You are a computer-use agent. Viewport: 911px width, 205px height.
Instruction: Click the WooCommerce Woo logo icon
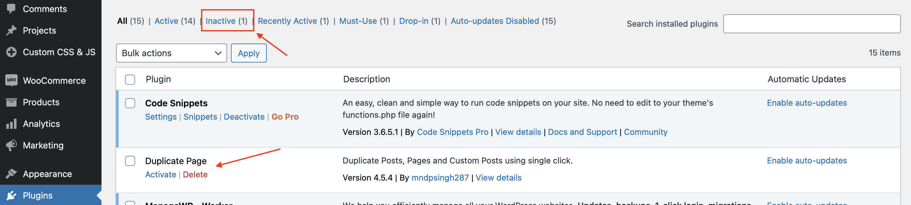point(11,80)
